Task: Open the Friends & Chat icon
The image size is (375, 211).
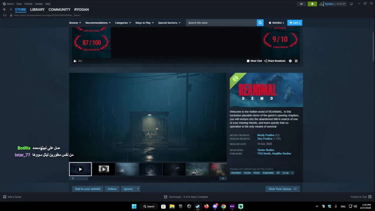Action: coord(370,197)
